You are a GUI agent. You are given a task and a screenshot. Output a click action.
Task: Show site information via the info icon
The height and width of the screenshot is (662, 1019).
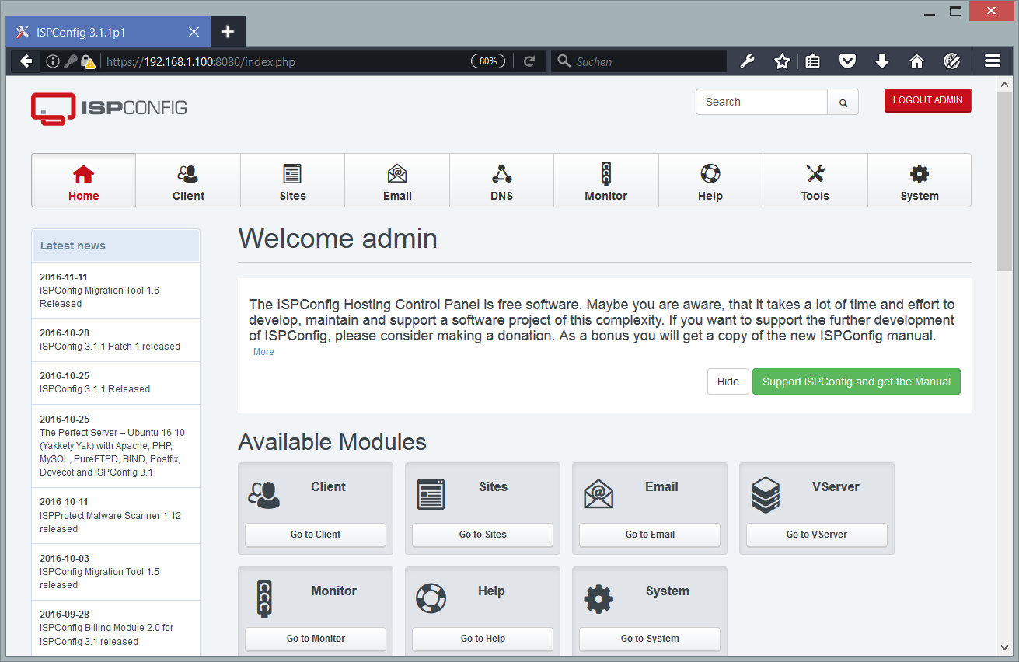(x=53, y=61)
